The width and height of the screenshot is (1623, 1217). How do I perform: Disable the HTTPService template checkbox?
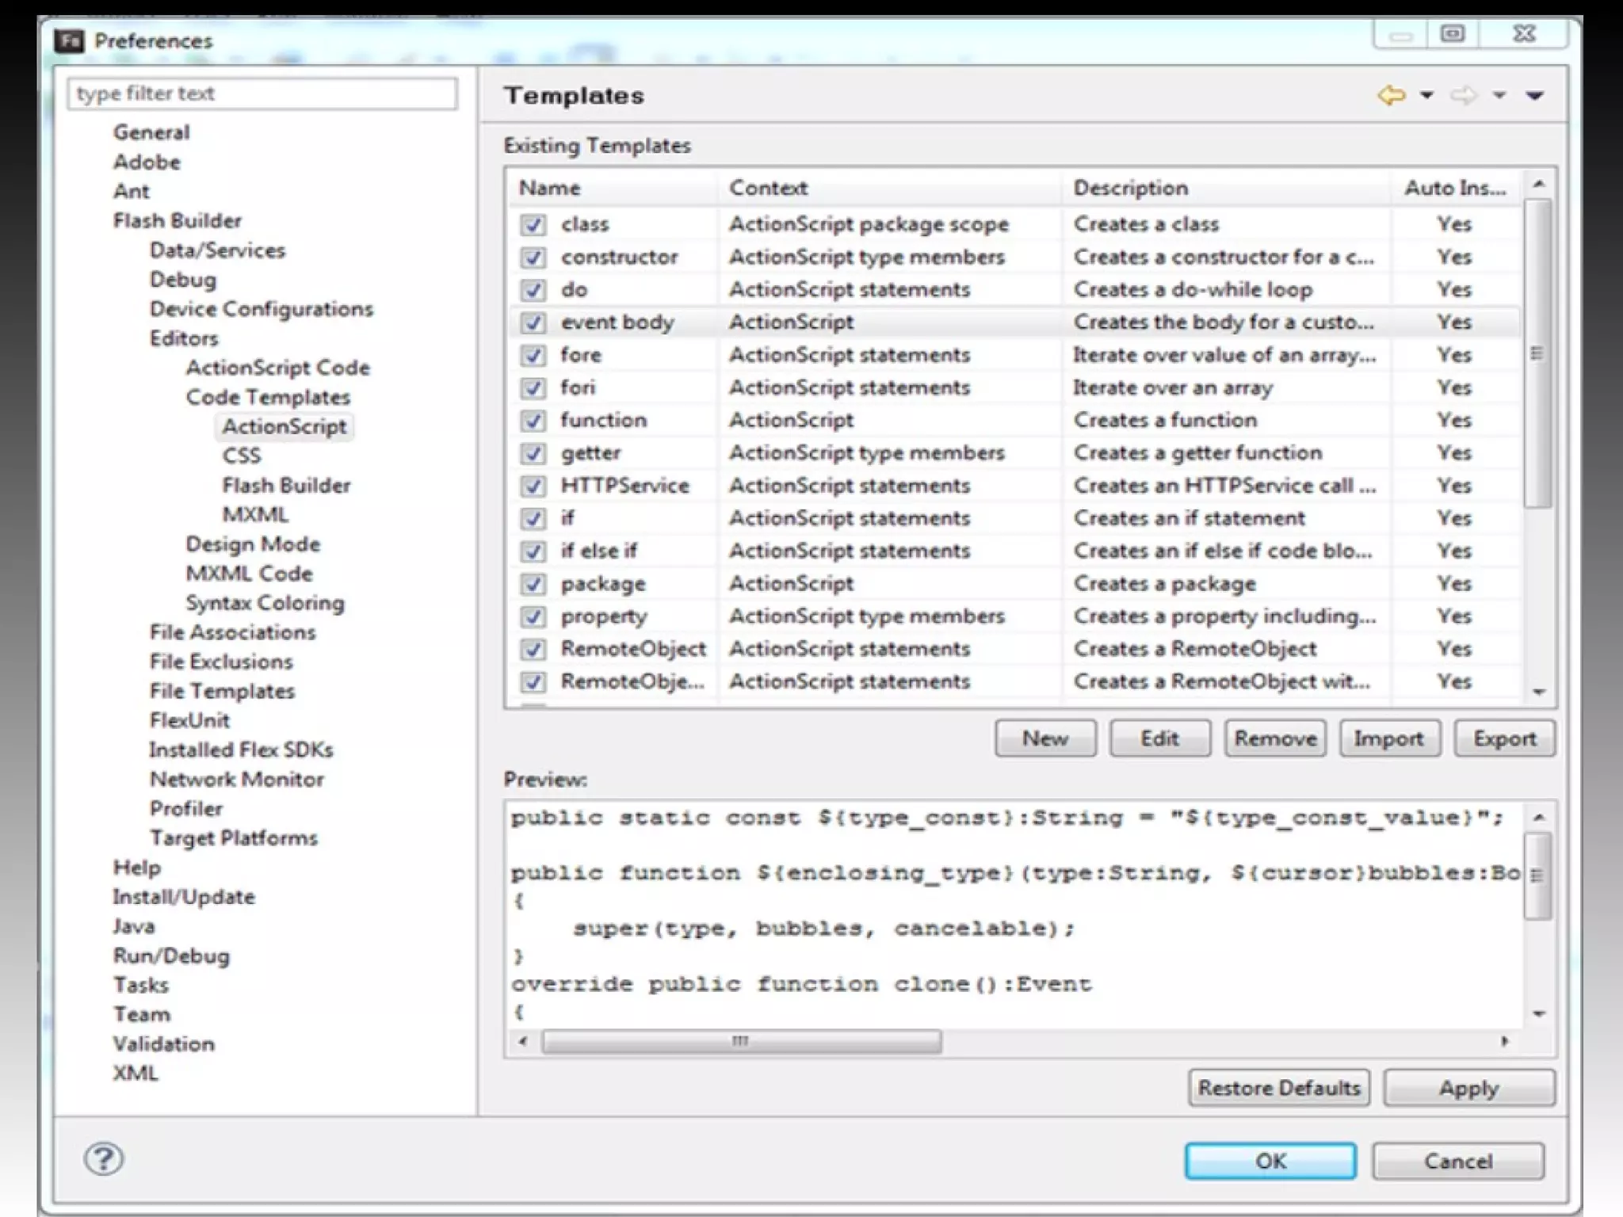533,486
